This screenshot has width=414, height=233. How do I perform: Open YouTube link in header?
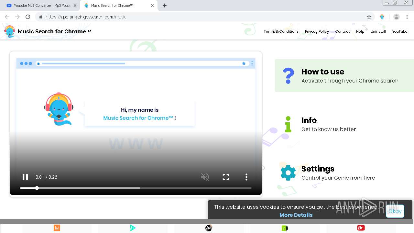coord(400,31)
